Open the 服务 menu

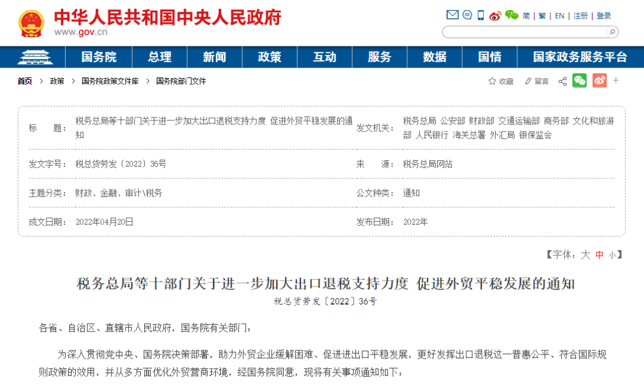coord(379,57)
